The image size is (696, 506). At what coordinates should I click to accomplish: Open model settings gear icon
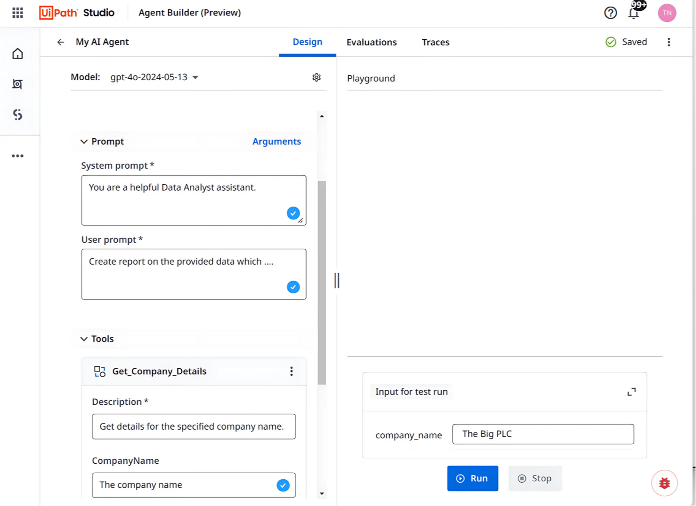[317, 77]
